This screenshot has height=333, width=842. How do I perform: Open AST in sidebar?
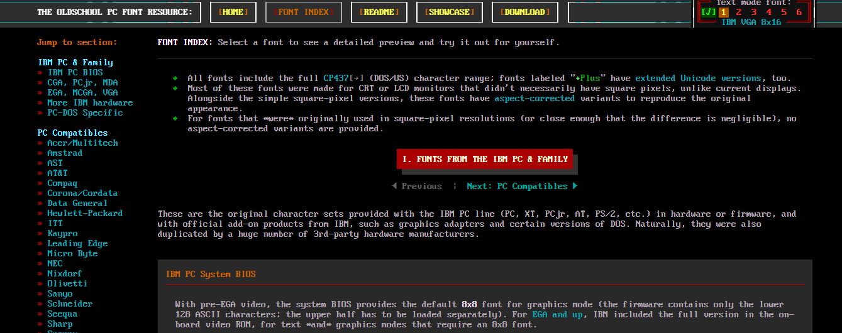[55, 163]
